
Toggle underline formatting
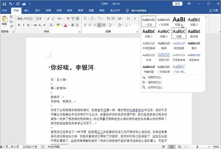click(28, 25)
